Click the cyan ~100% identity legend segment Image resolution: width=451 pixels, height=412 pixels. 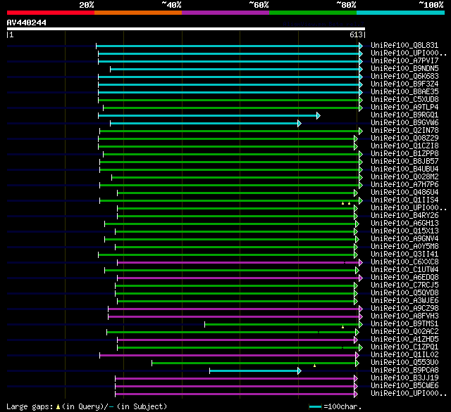[400, 13]
